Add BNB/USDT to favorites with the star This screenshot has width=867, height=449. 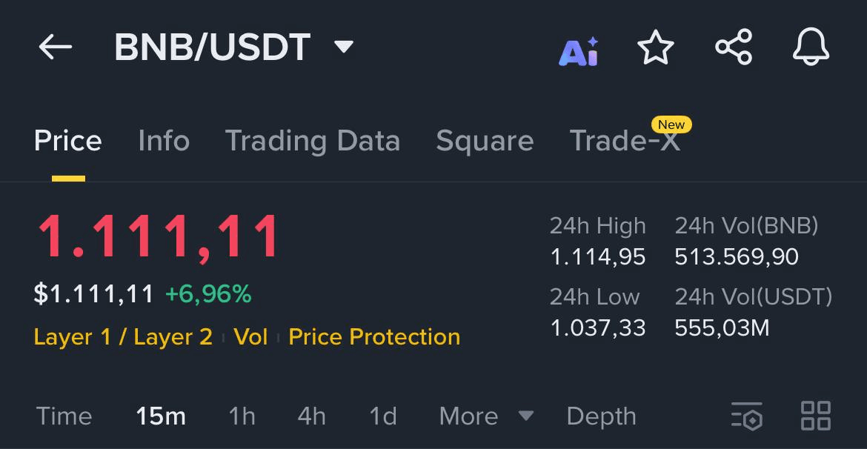656,49
